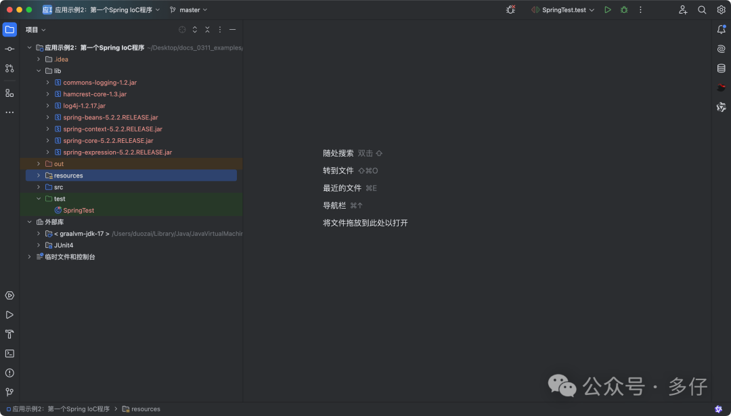Click the status bar icon at right corner
Screen dimensions: 731x416
click(x=718, y=409)
